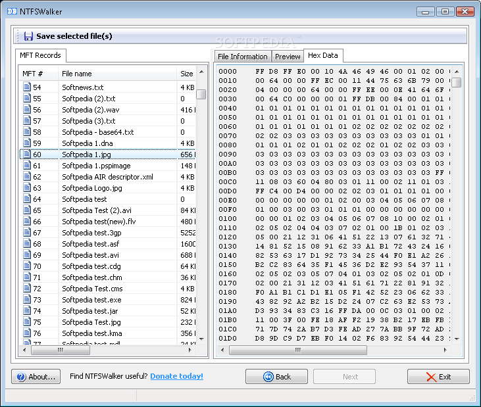Click the Exit button
481x407 pixels.
438,376
